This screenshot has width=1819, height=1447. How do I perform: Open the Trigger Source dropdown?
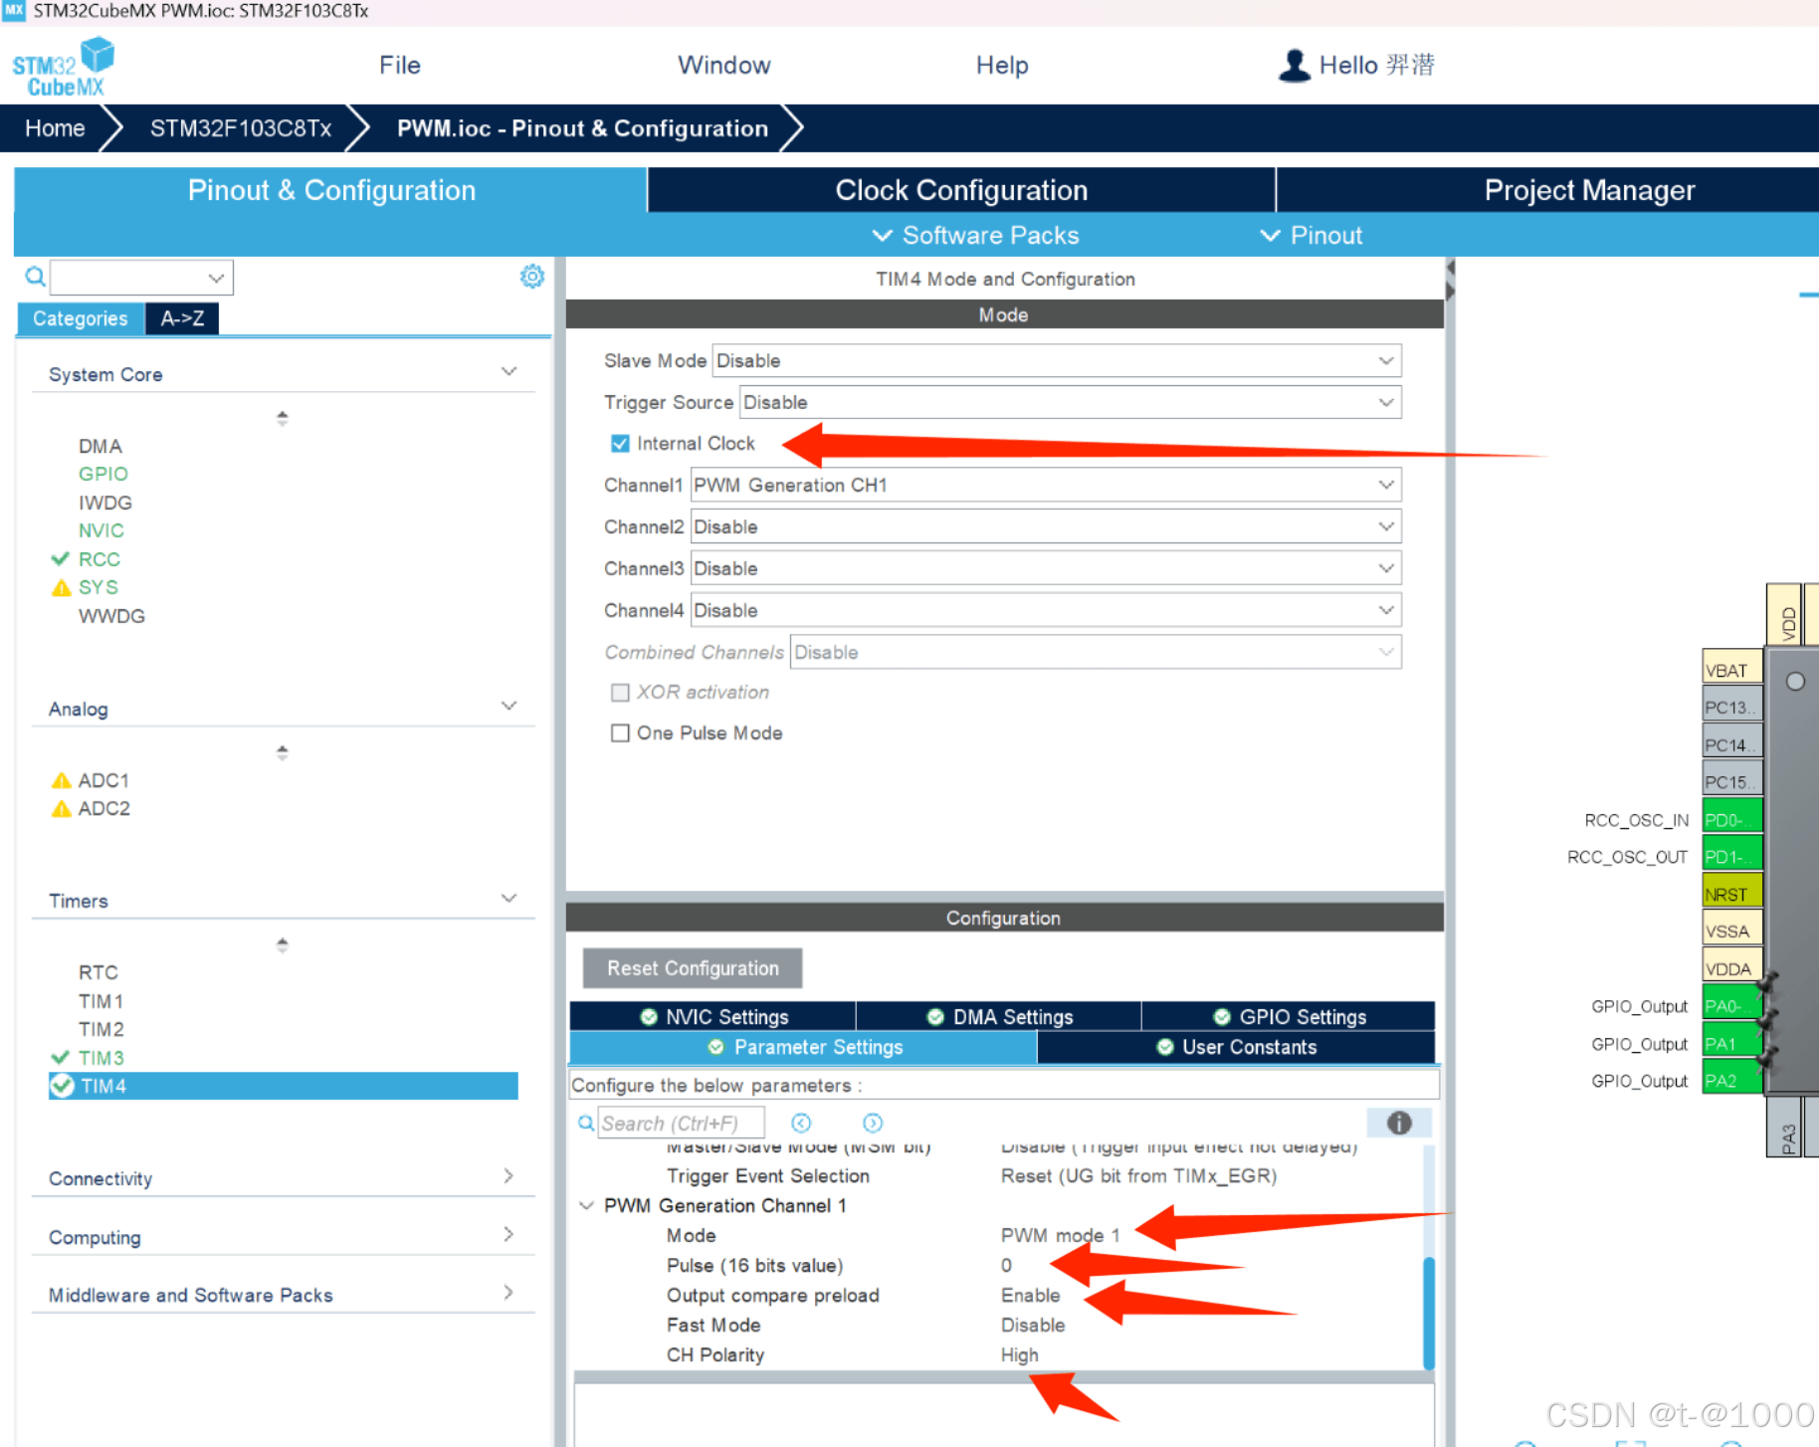1071,402
